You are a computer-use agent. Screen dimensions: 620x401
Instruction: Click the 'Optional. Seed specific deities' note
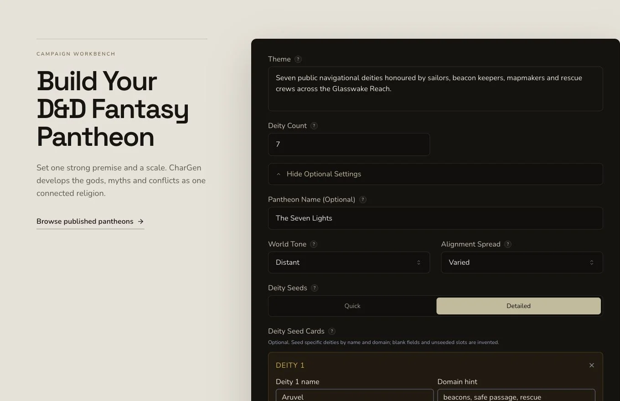coord(383,342)
